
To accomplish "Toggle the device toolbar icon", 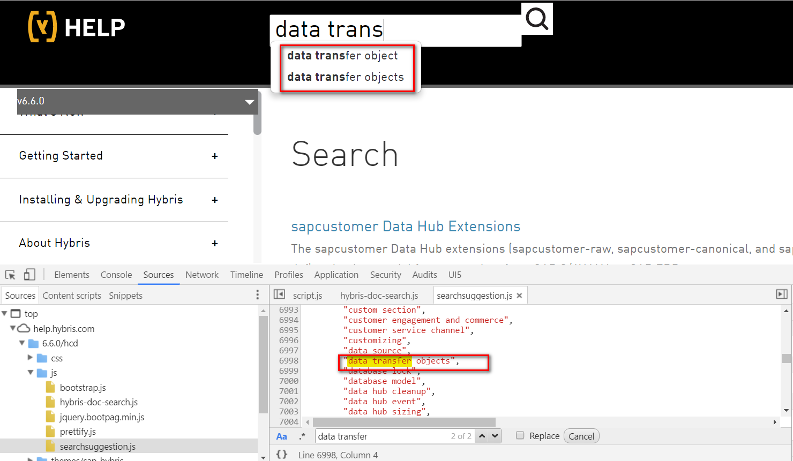I will [29, 275].
